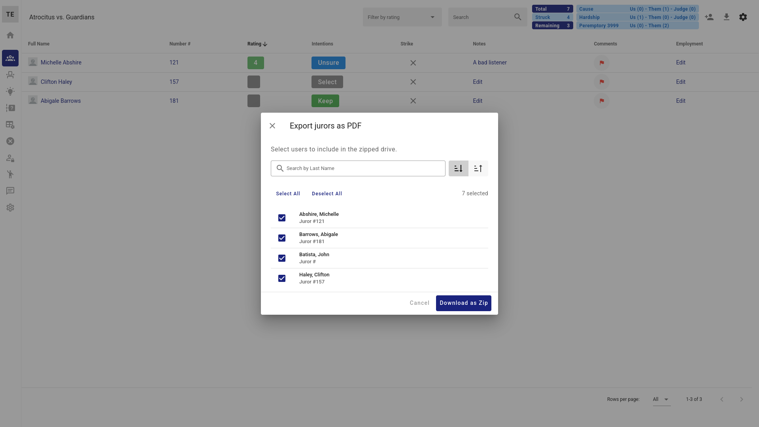Click the download export icon in header
759x427 pixels.
(726, 17)
